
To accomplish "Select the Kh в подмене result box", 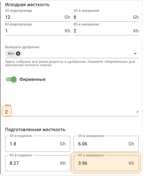I will (x=38, y=163).
